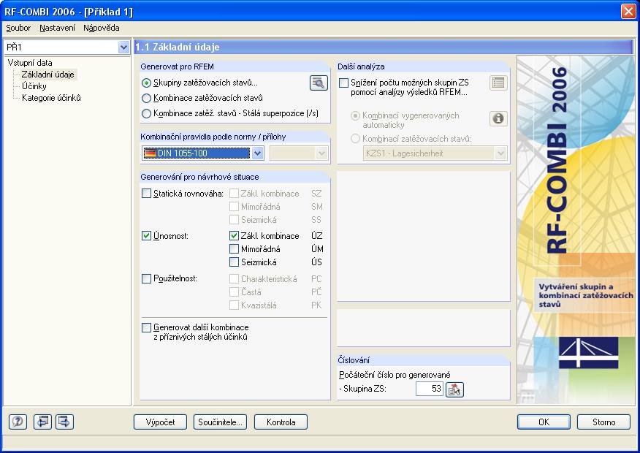Enable Snížení počtu možných skupin ZS
640x453 pixels.
click(x=343, y=83)
